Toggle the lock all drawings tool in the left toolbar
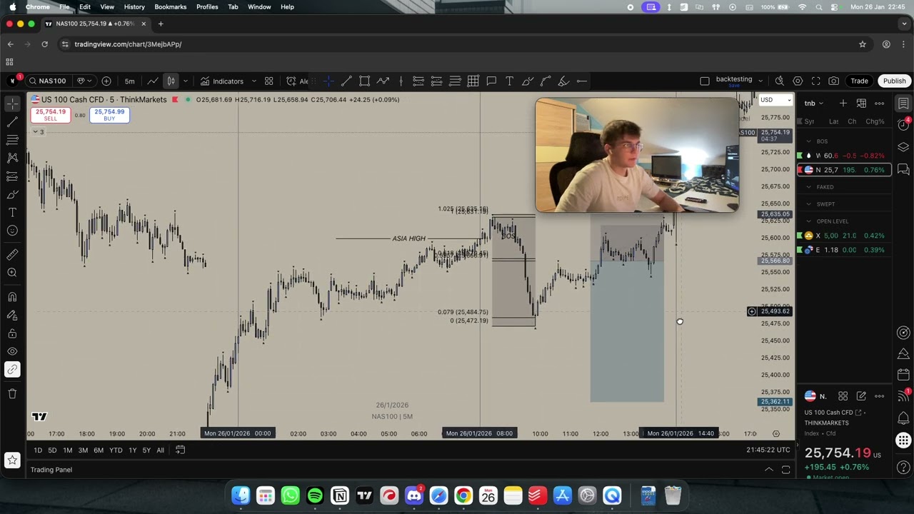914x514 pixels. tap(12, 333)
